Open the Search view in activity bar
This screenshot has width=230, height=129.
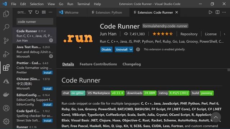[6, 27]
